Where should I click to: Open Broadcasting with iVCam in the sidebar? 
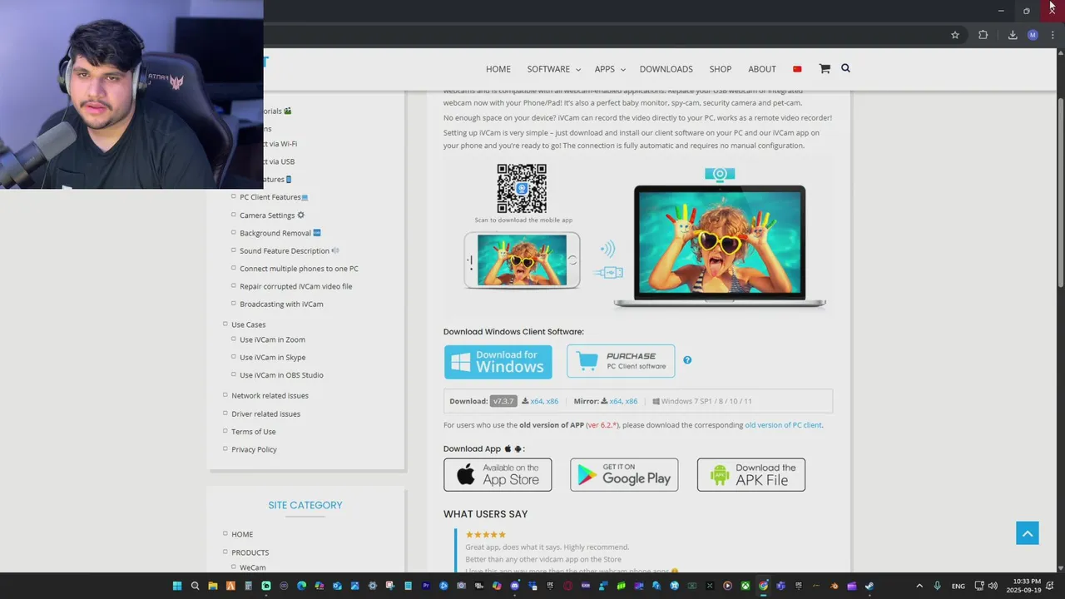tap(281, 304)
